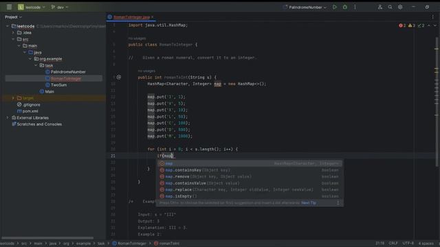
Task: Open the code with me user icon
Action: click(x=380, y=7)
